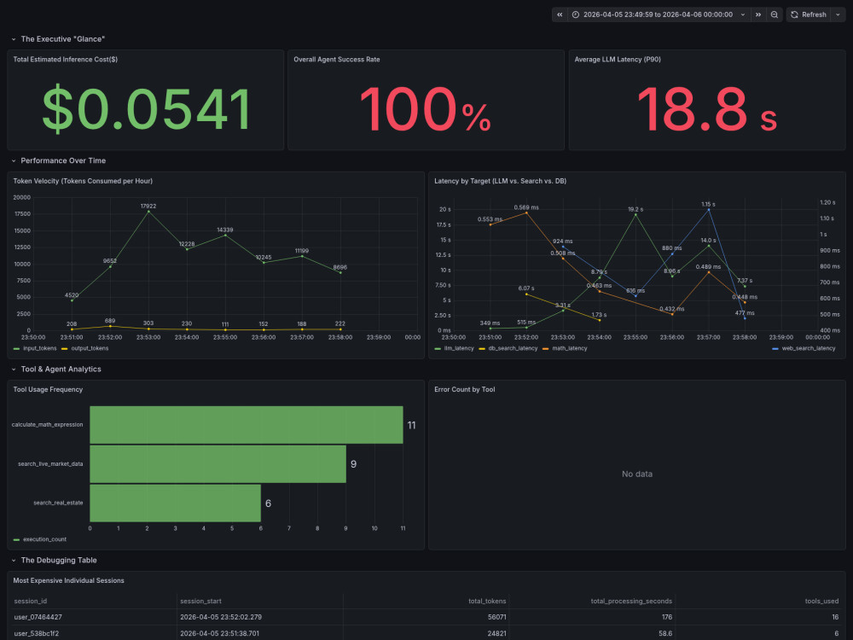Image resolution: width=853 pixels, height=640 pixels.
Task: Click the No data message in Error Count
Action: click(637, 474)
